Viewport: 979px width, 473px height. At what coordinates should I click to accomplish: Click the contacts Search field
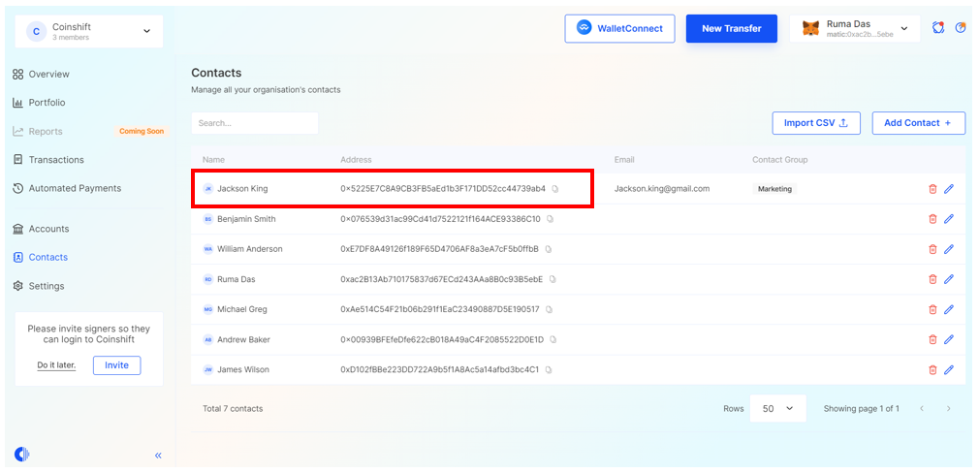255,123
